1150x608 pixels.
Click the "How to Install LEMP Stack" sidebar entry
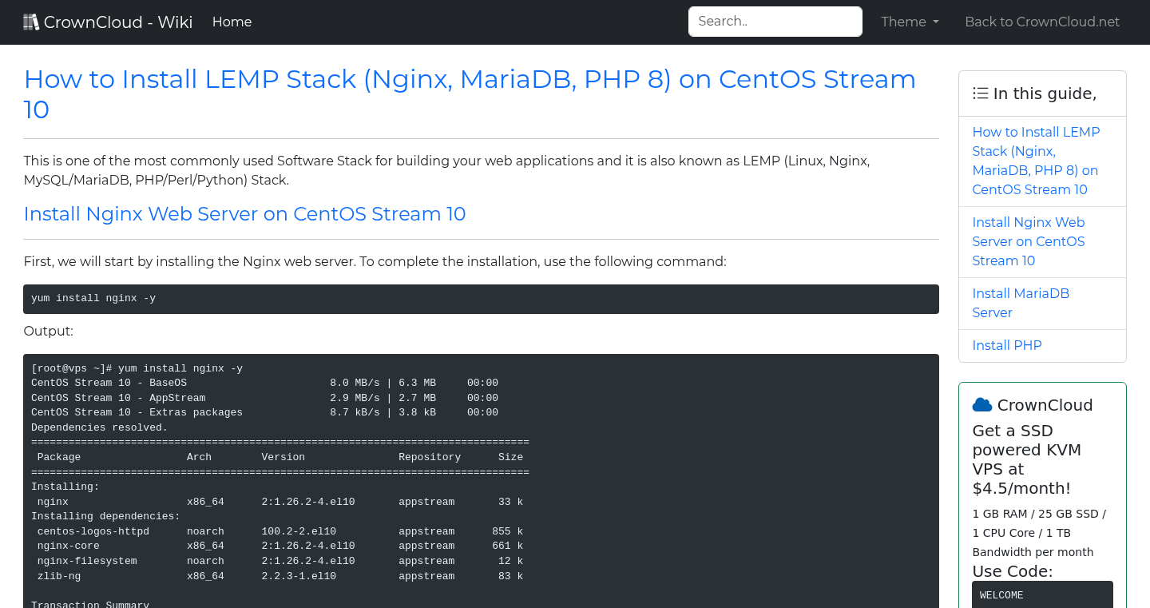1036,161
